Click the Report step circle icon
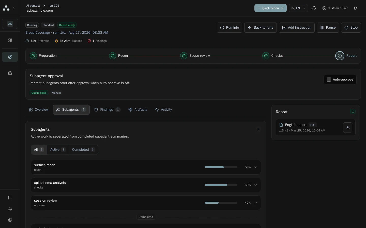Image resolution: width=366 pixels, height=228 pixels. pos(340,56)
